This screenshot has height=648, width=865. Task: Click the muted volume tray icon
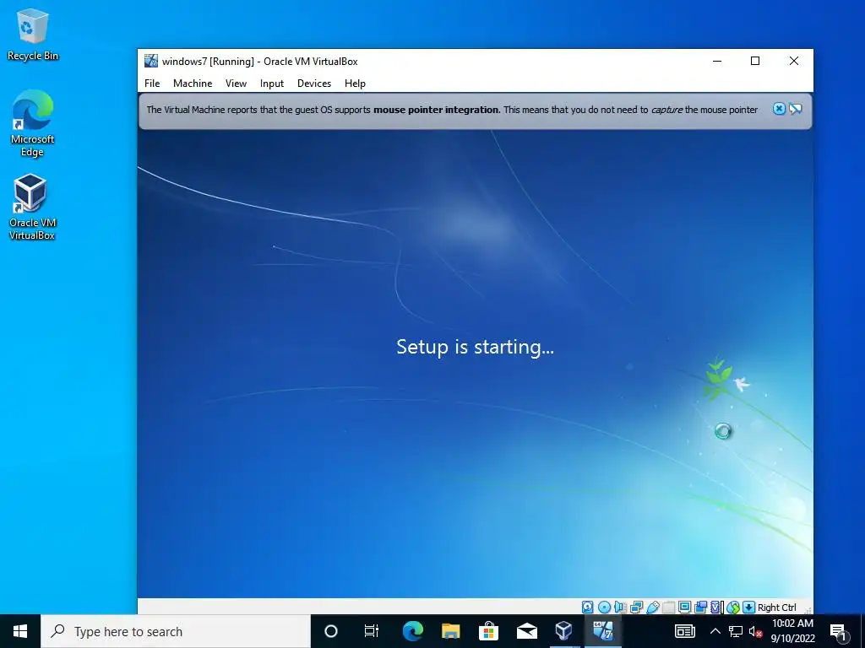(x=755, y=631)
